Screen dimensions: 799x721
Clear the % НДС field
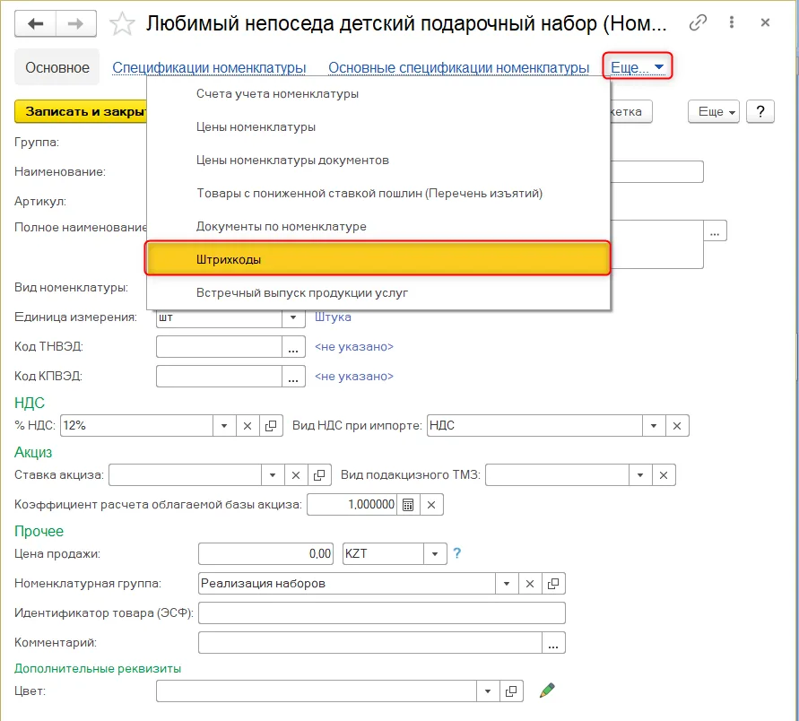[x=248, y=425]
